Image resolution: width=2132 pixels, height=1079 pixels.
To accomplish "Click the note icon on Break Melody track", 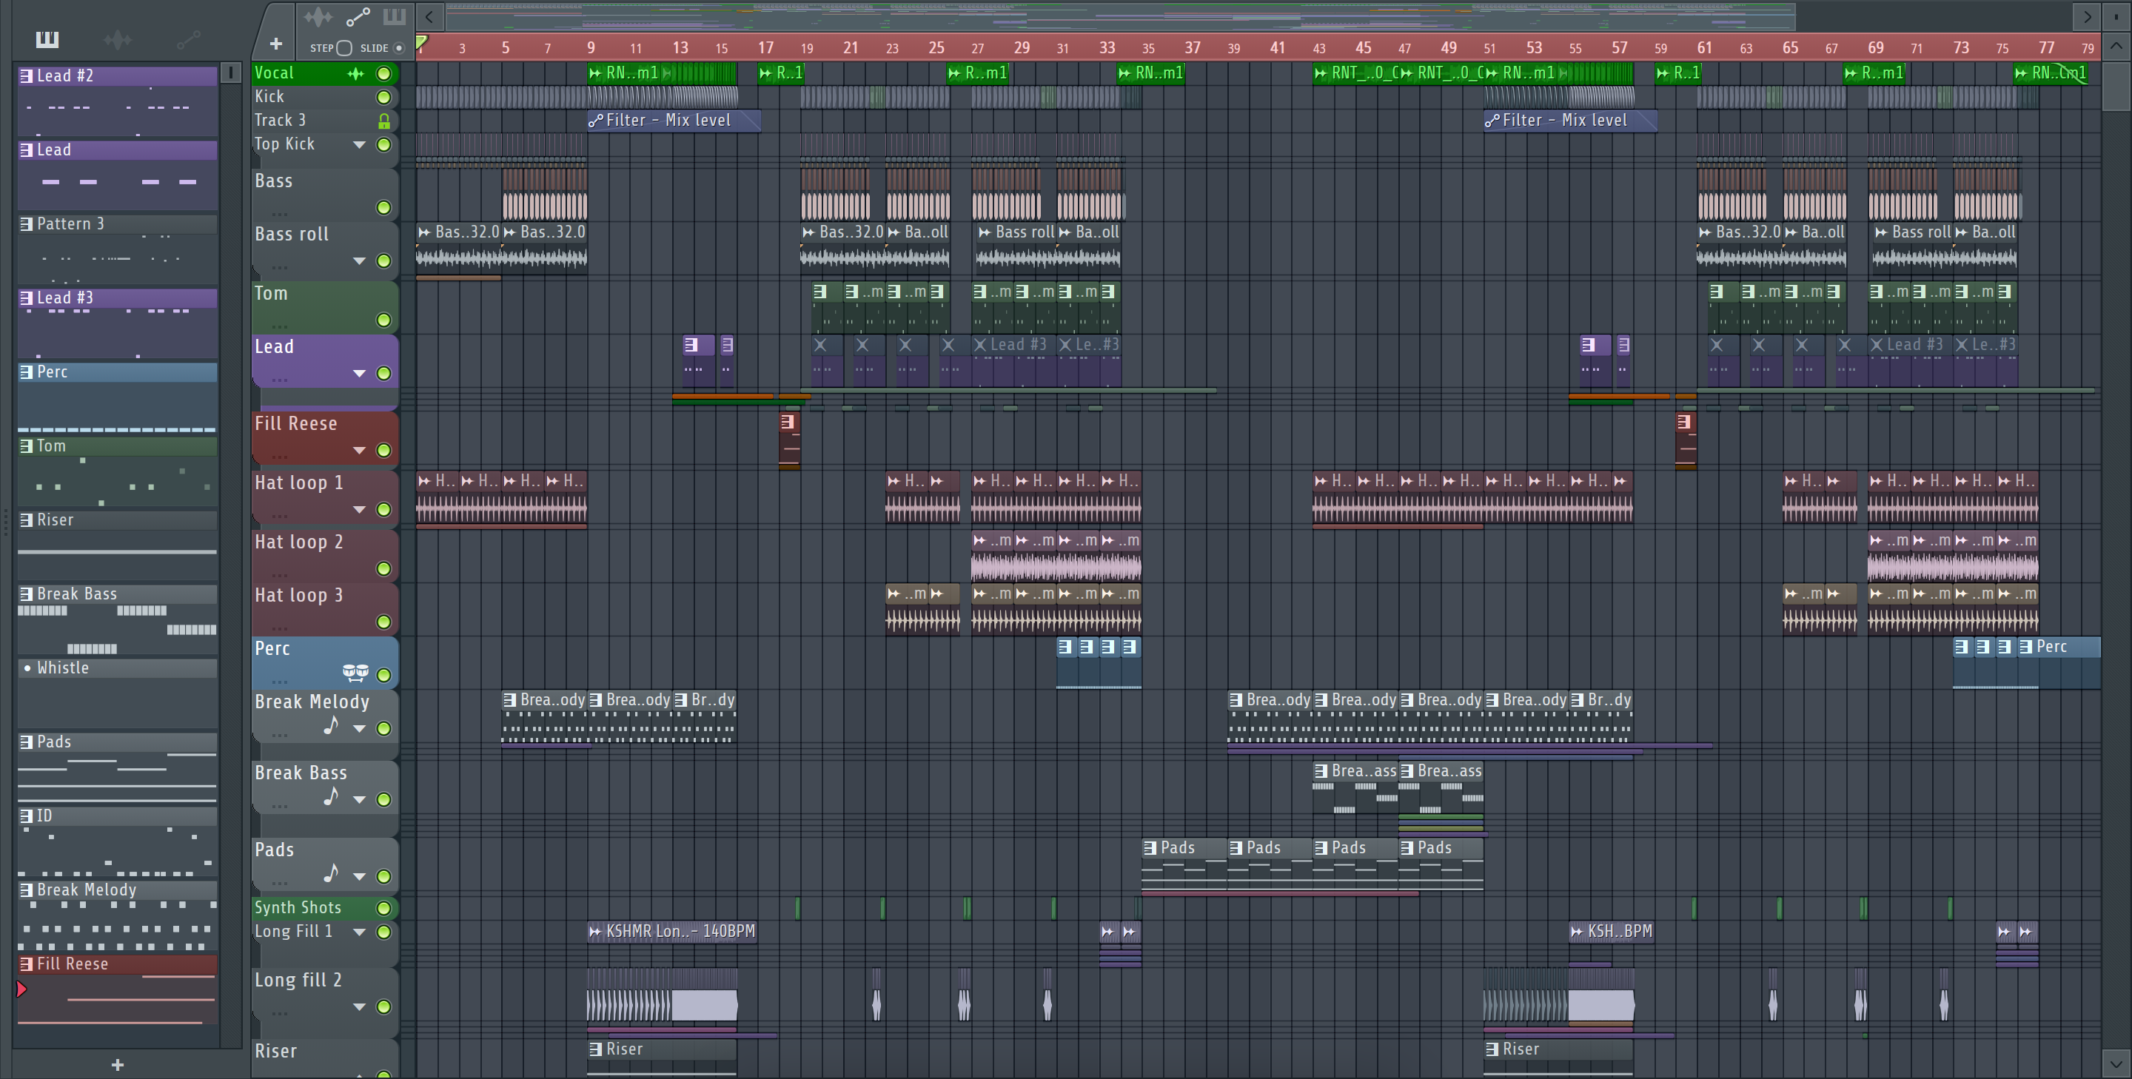I will [x=330, y=726].
